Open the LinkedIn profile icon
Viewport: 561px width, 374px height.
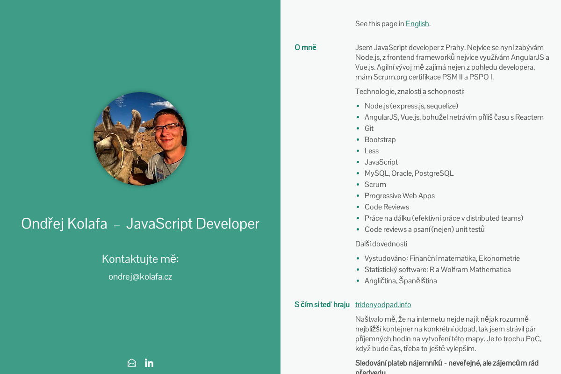[x=149, y=363]
